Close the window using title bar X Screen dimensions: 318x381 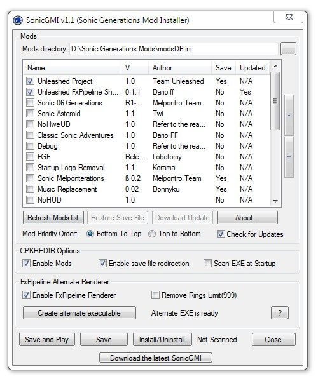[289, 17]
